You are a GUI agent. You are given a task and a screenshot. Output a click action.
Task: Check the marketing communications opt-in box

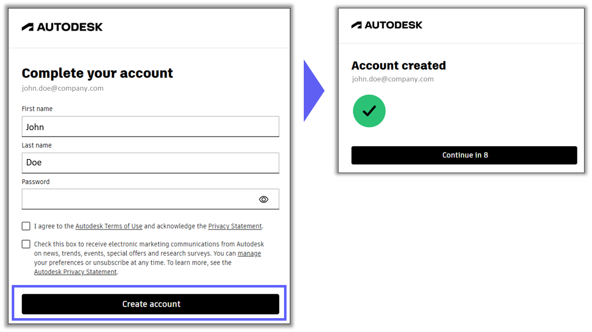26,244
